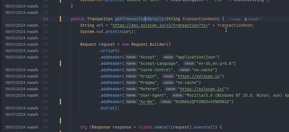Click the .url(url) call on line 326
The image size is (289, 132).
(109, 51)
